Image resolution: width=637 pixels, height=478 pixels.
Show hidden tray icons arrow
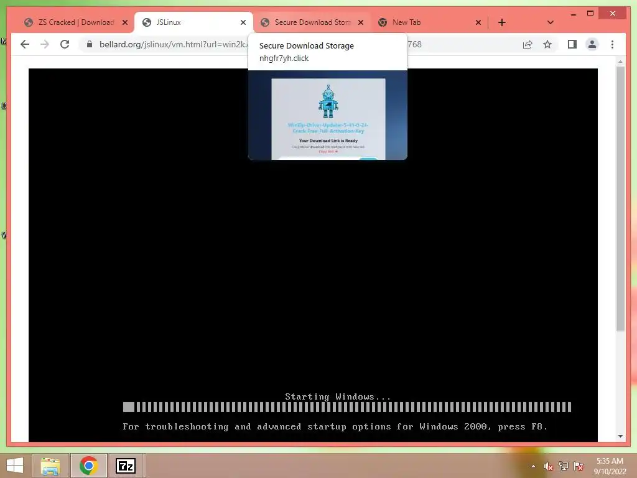click(x=533, y=466)
